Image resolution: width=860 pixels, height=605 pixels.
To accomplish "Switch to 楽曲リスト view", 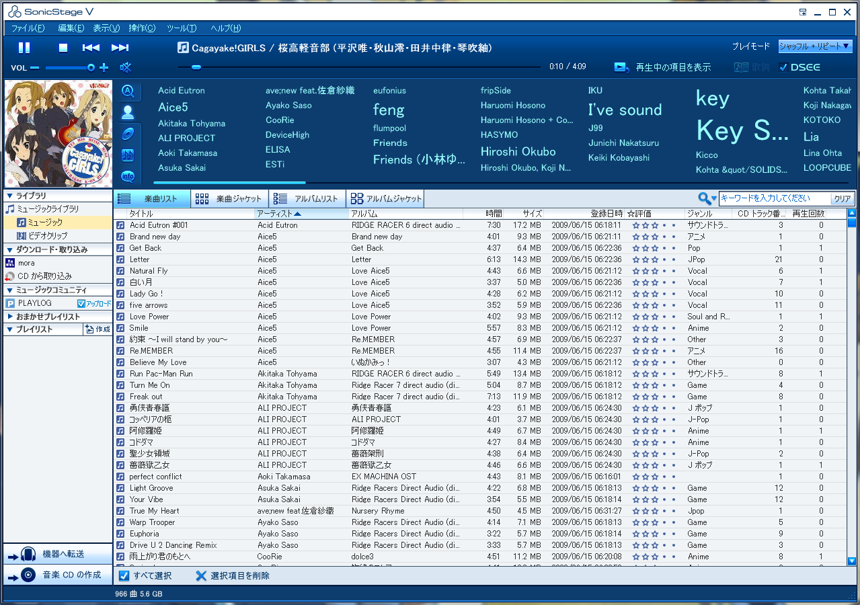I will tap(153, 198).
